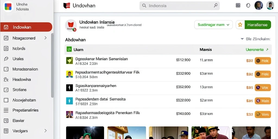Open the Headowlna sidebar icon
This screenshot has width=278, height=139.
pyautogui.click(x=6, y=80)
